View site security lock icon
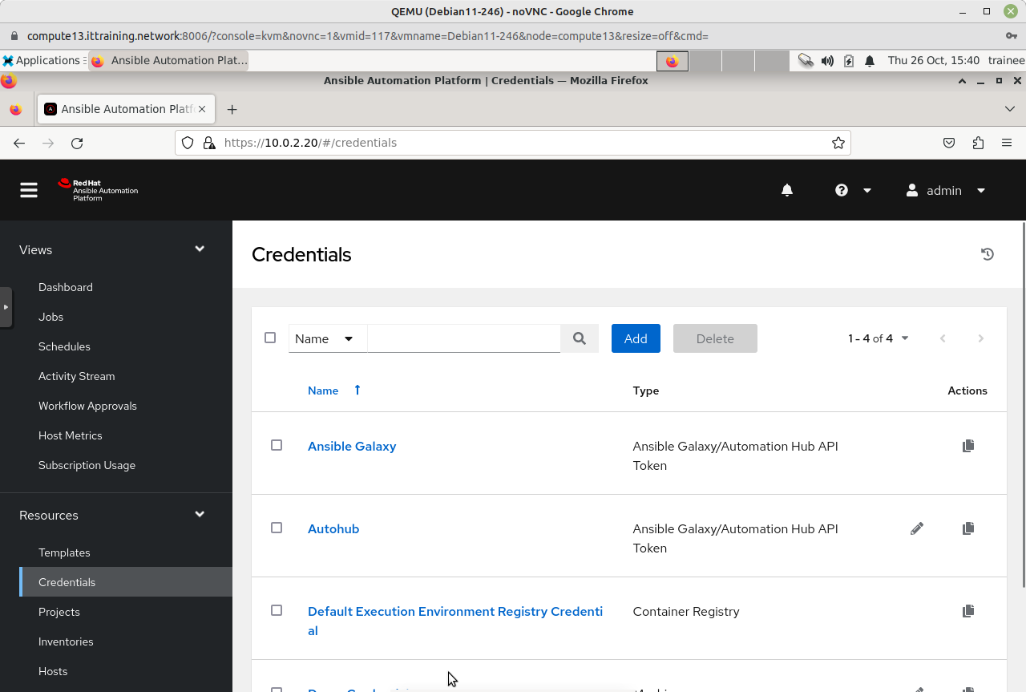 pyautogui.click(x=209, y=143)
